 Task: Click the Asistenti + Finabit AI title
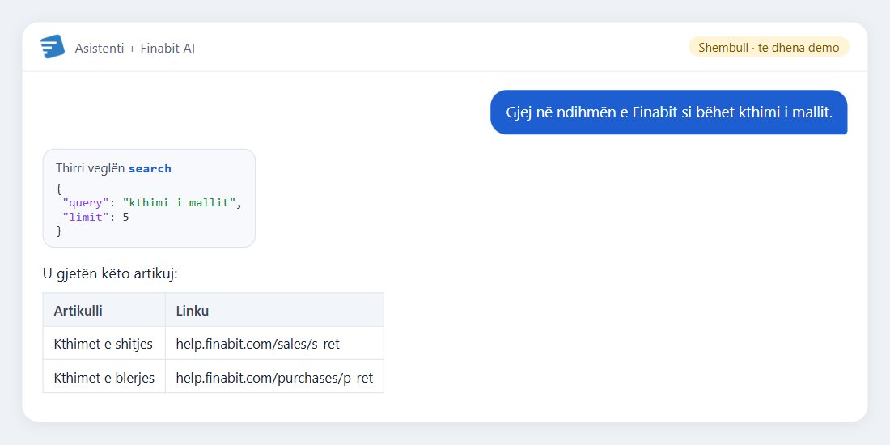[134, 49]
